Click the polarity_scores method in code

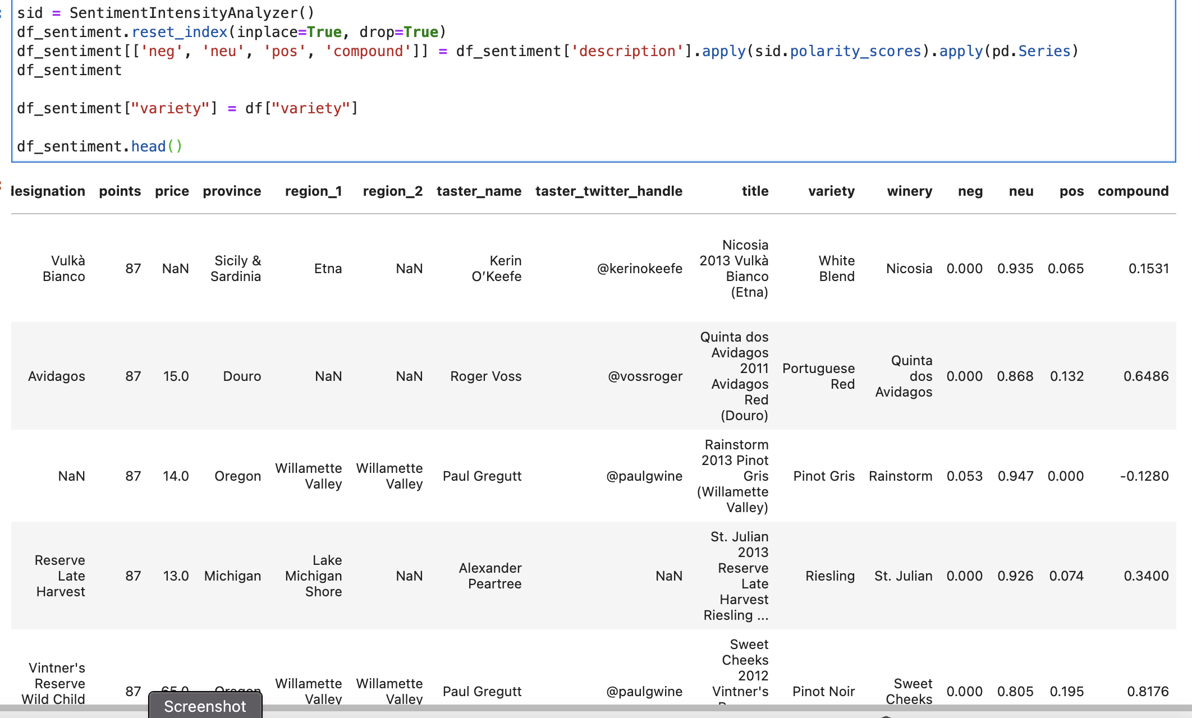coord(846,51)
